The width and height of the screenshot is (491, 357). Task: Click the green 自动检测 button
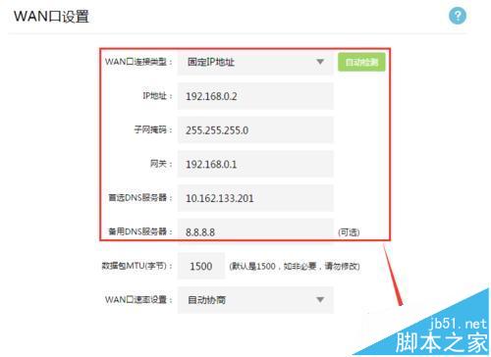click(361, 62)
